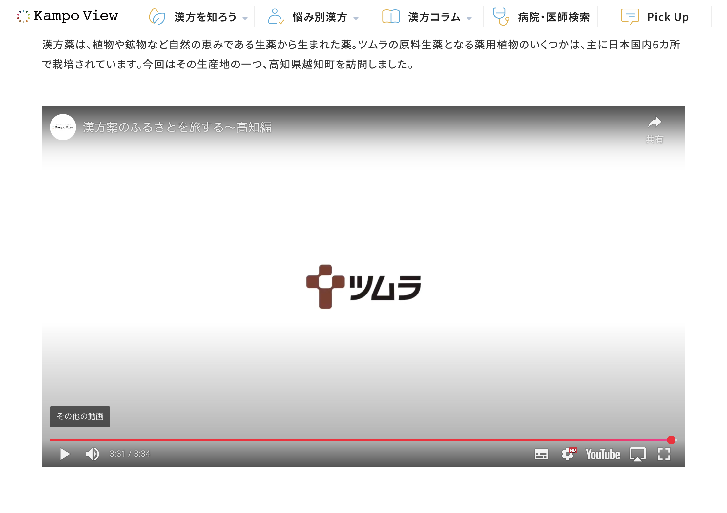The image size is (727, 513).
Task: Open video title 漢方薬のふるさとを旅する〜高知編
Action: [x=177, y=127]
